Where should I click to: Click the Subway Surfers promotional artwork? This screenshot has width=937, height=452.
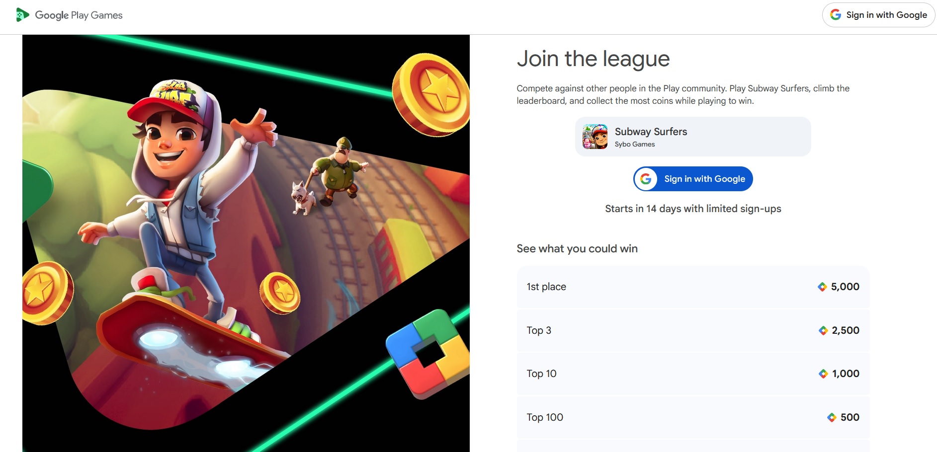point(246,243)
